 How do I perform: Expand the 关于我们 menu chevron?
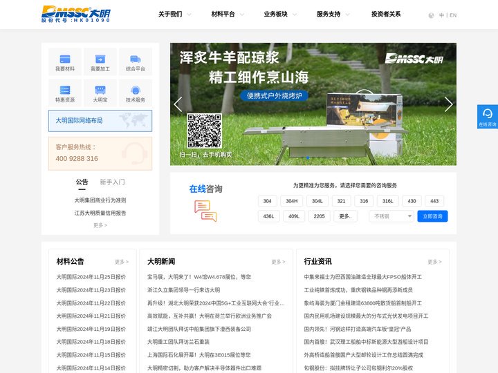point(189,15)
